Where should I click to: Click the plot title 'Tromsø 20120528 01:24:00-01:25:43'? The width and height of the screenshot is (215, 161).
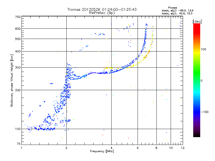point(102,9)
